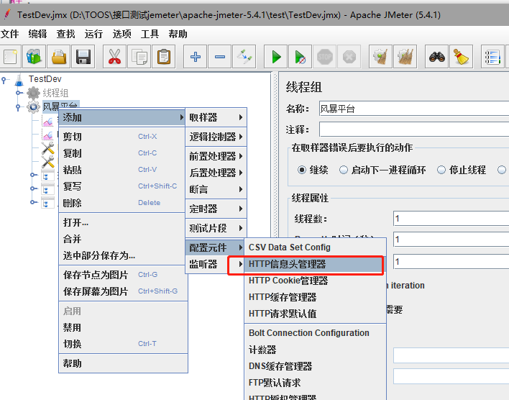Click the Clear results broom icon

pos(380,57)
